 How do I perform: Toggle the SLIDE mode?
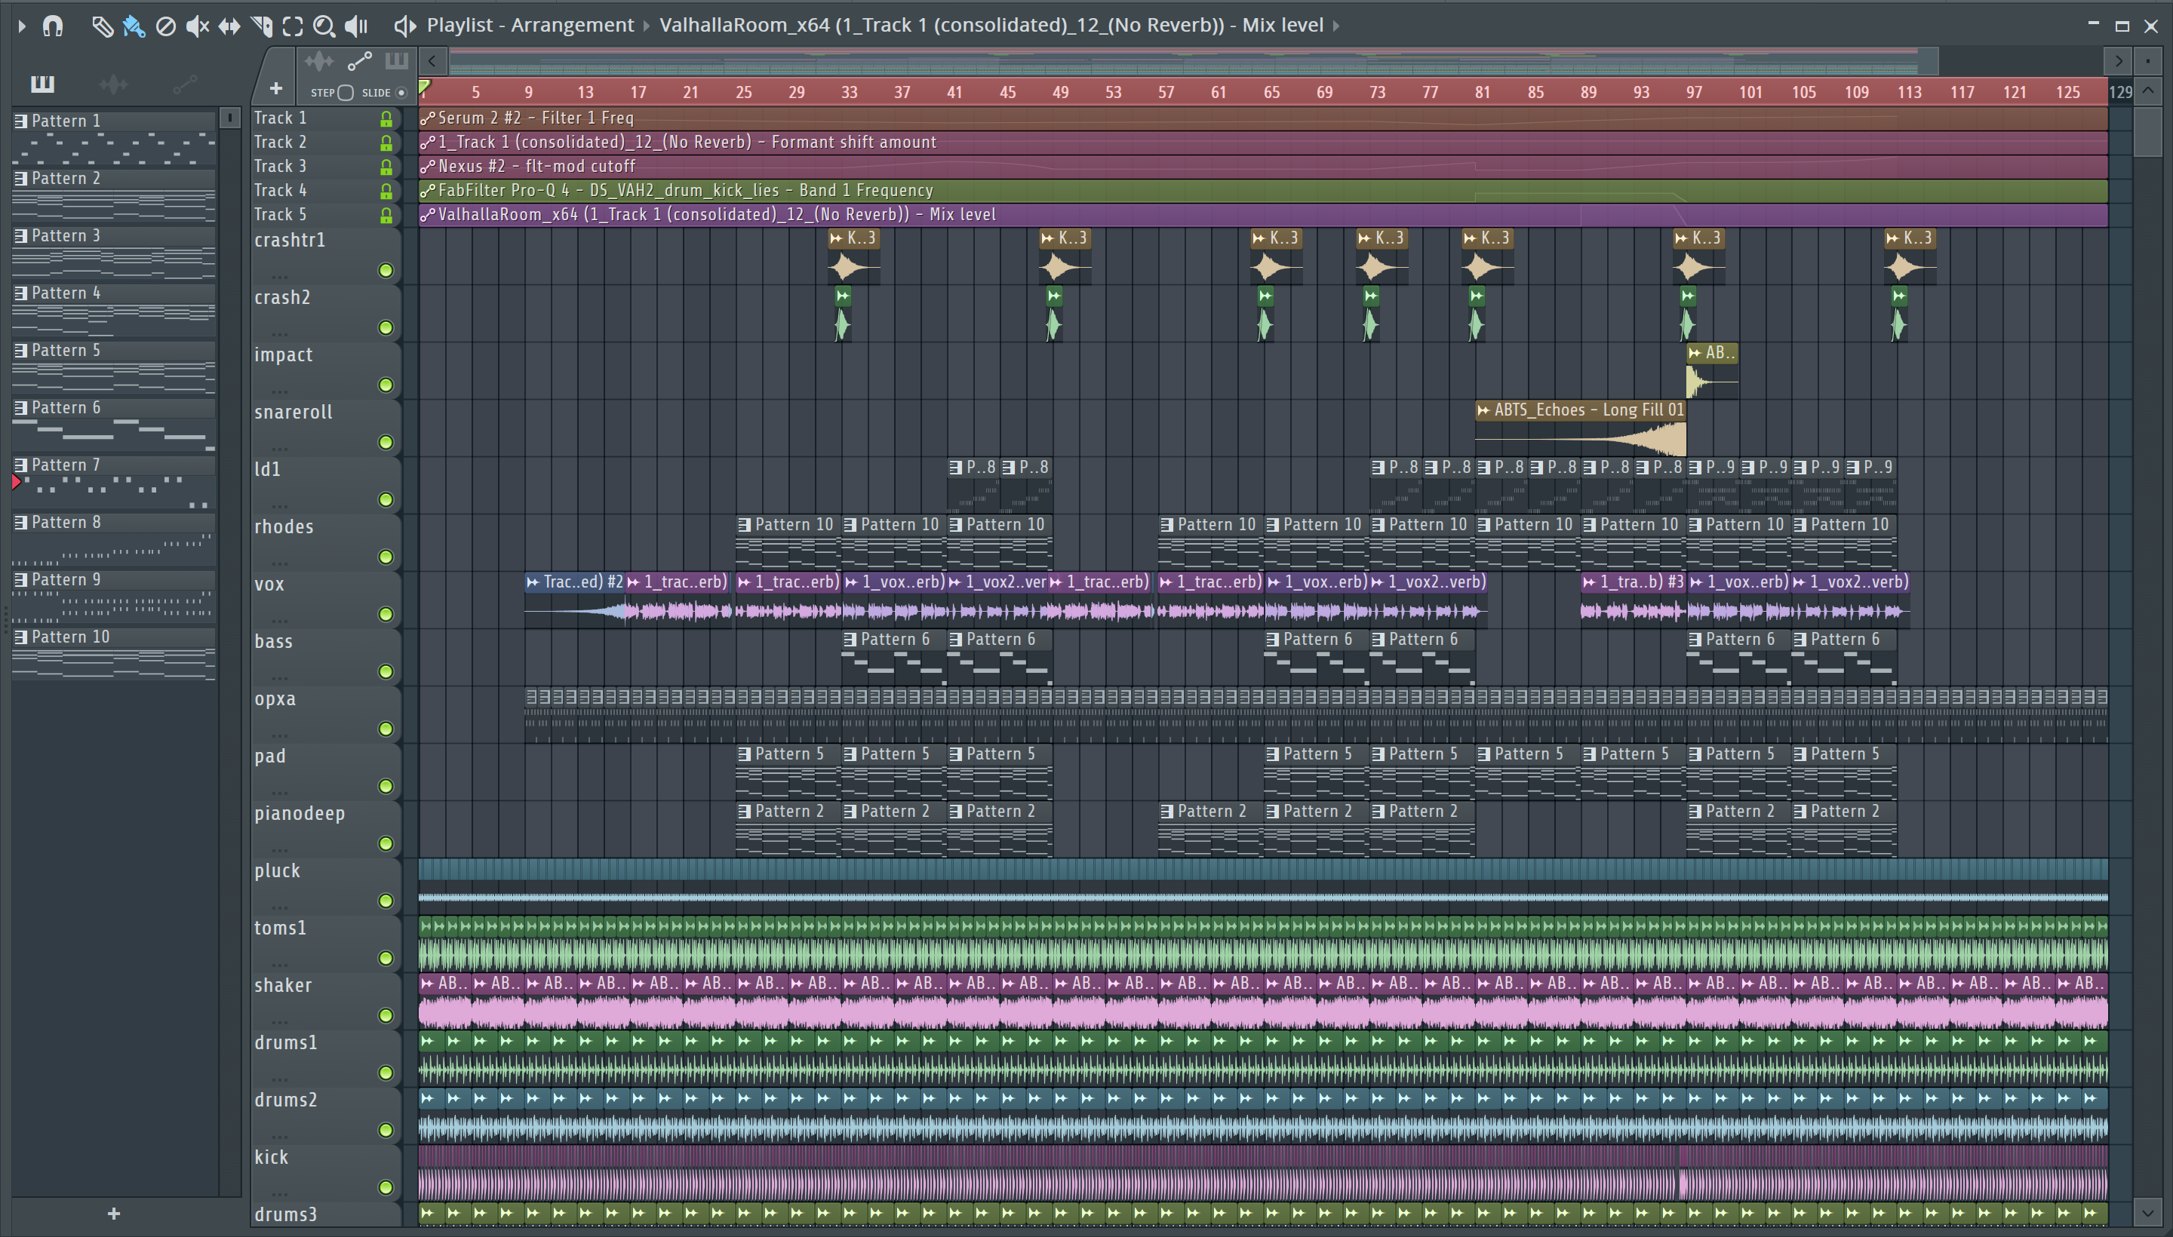point(402,93)
